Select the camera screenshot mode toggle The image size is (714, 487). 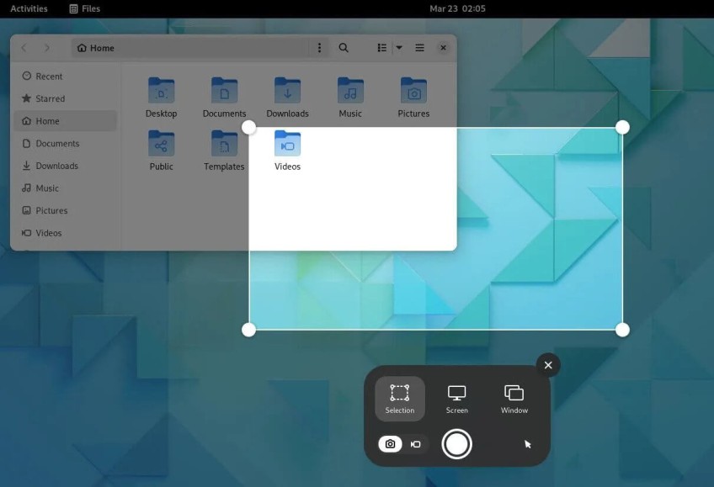[x=391, y=443]
